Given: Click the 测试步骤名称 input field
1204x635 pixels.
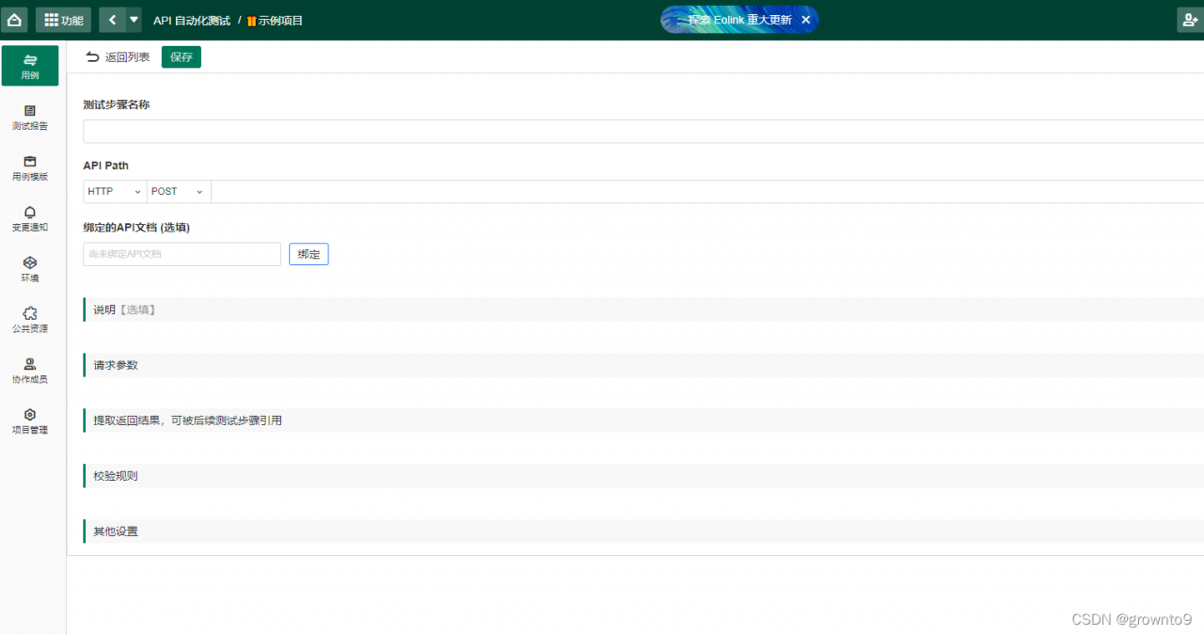Looking at the screenshot, I should [643, 131].
